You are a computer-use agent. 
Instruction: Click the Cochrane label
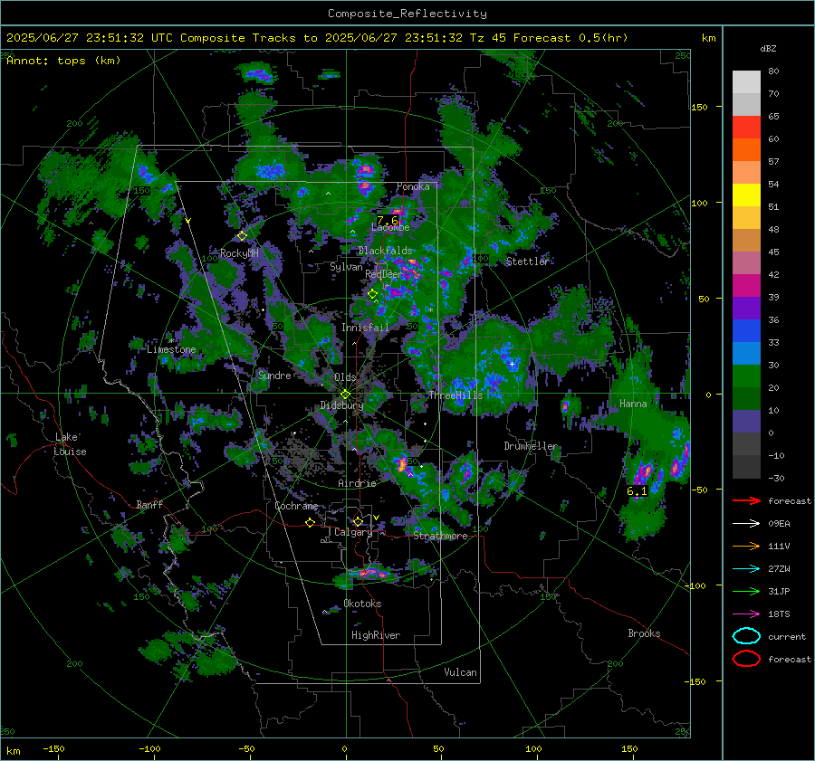point(296,506)
